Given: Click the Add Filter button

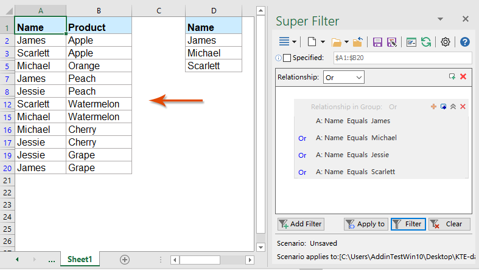Looking at the screenshot, I should coord(300,224).
